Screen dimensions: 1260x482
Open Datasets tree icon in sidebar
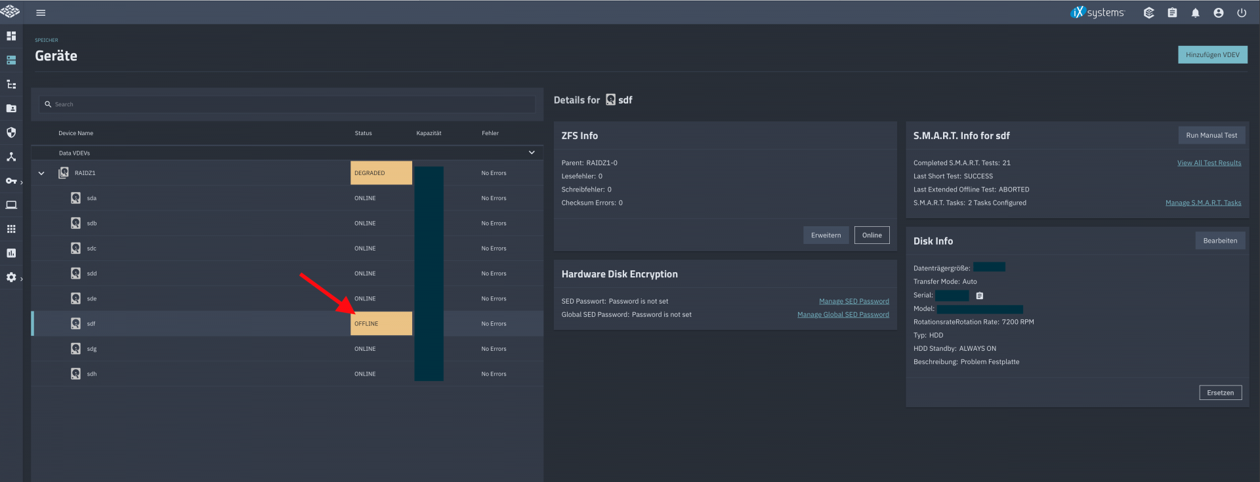click(x=11, y=85)
